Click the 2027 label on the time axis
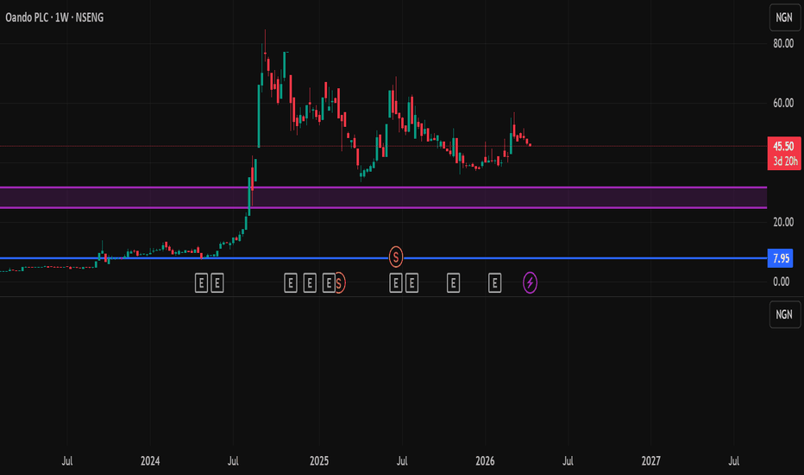 click(x=650, y=461)
